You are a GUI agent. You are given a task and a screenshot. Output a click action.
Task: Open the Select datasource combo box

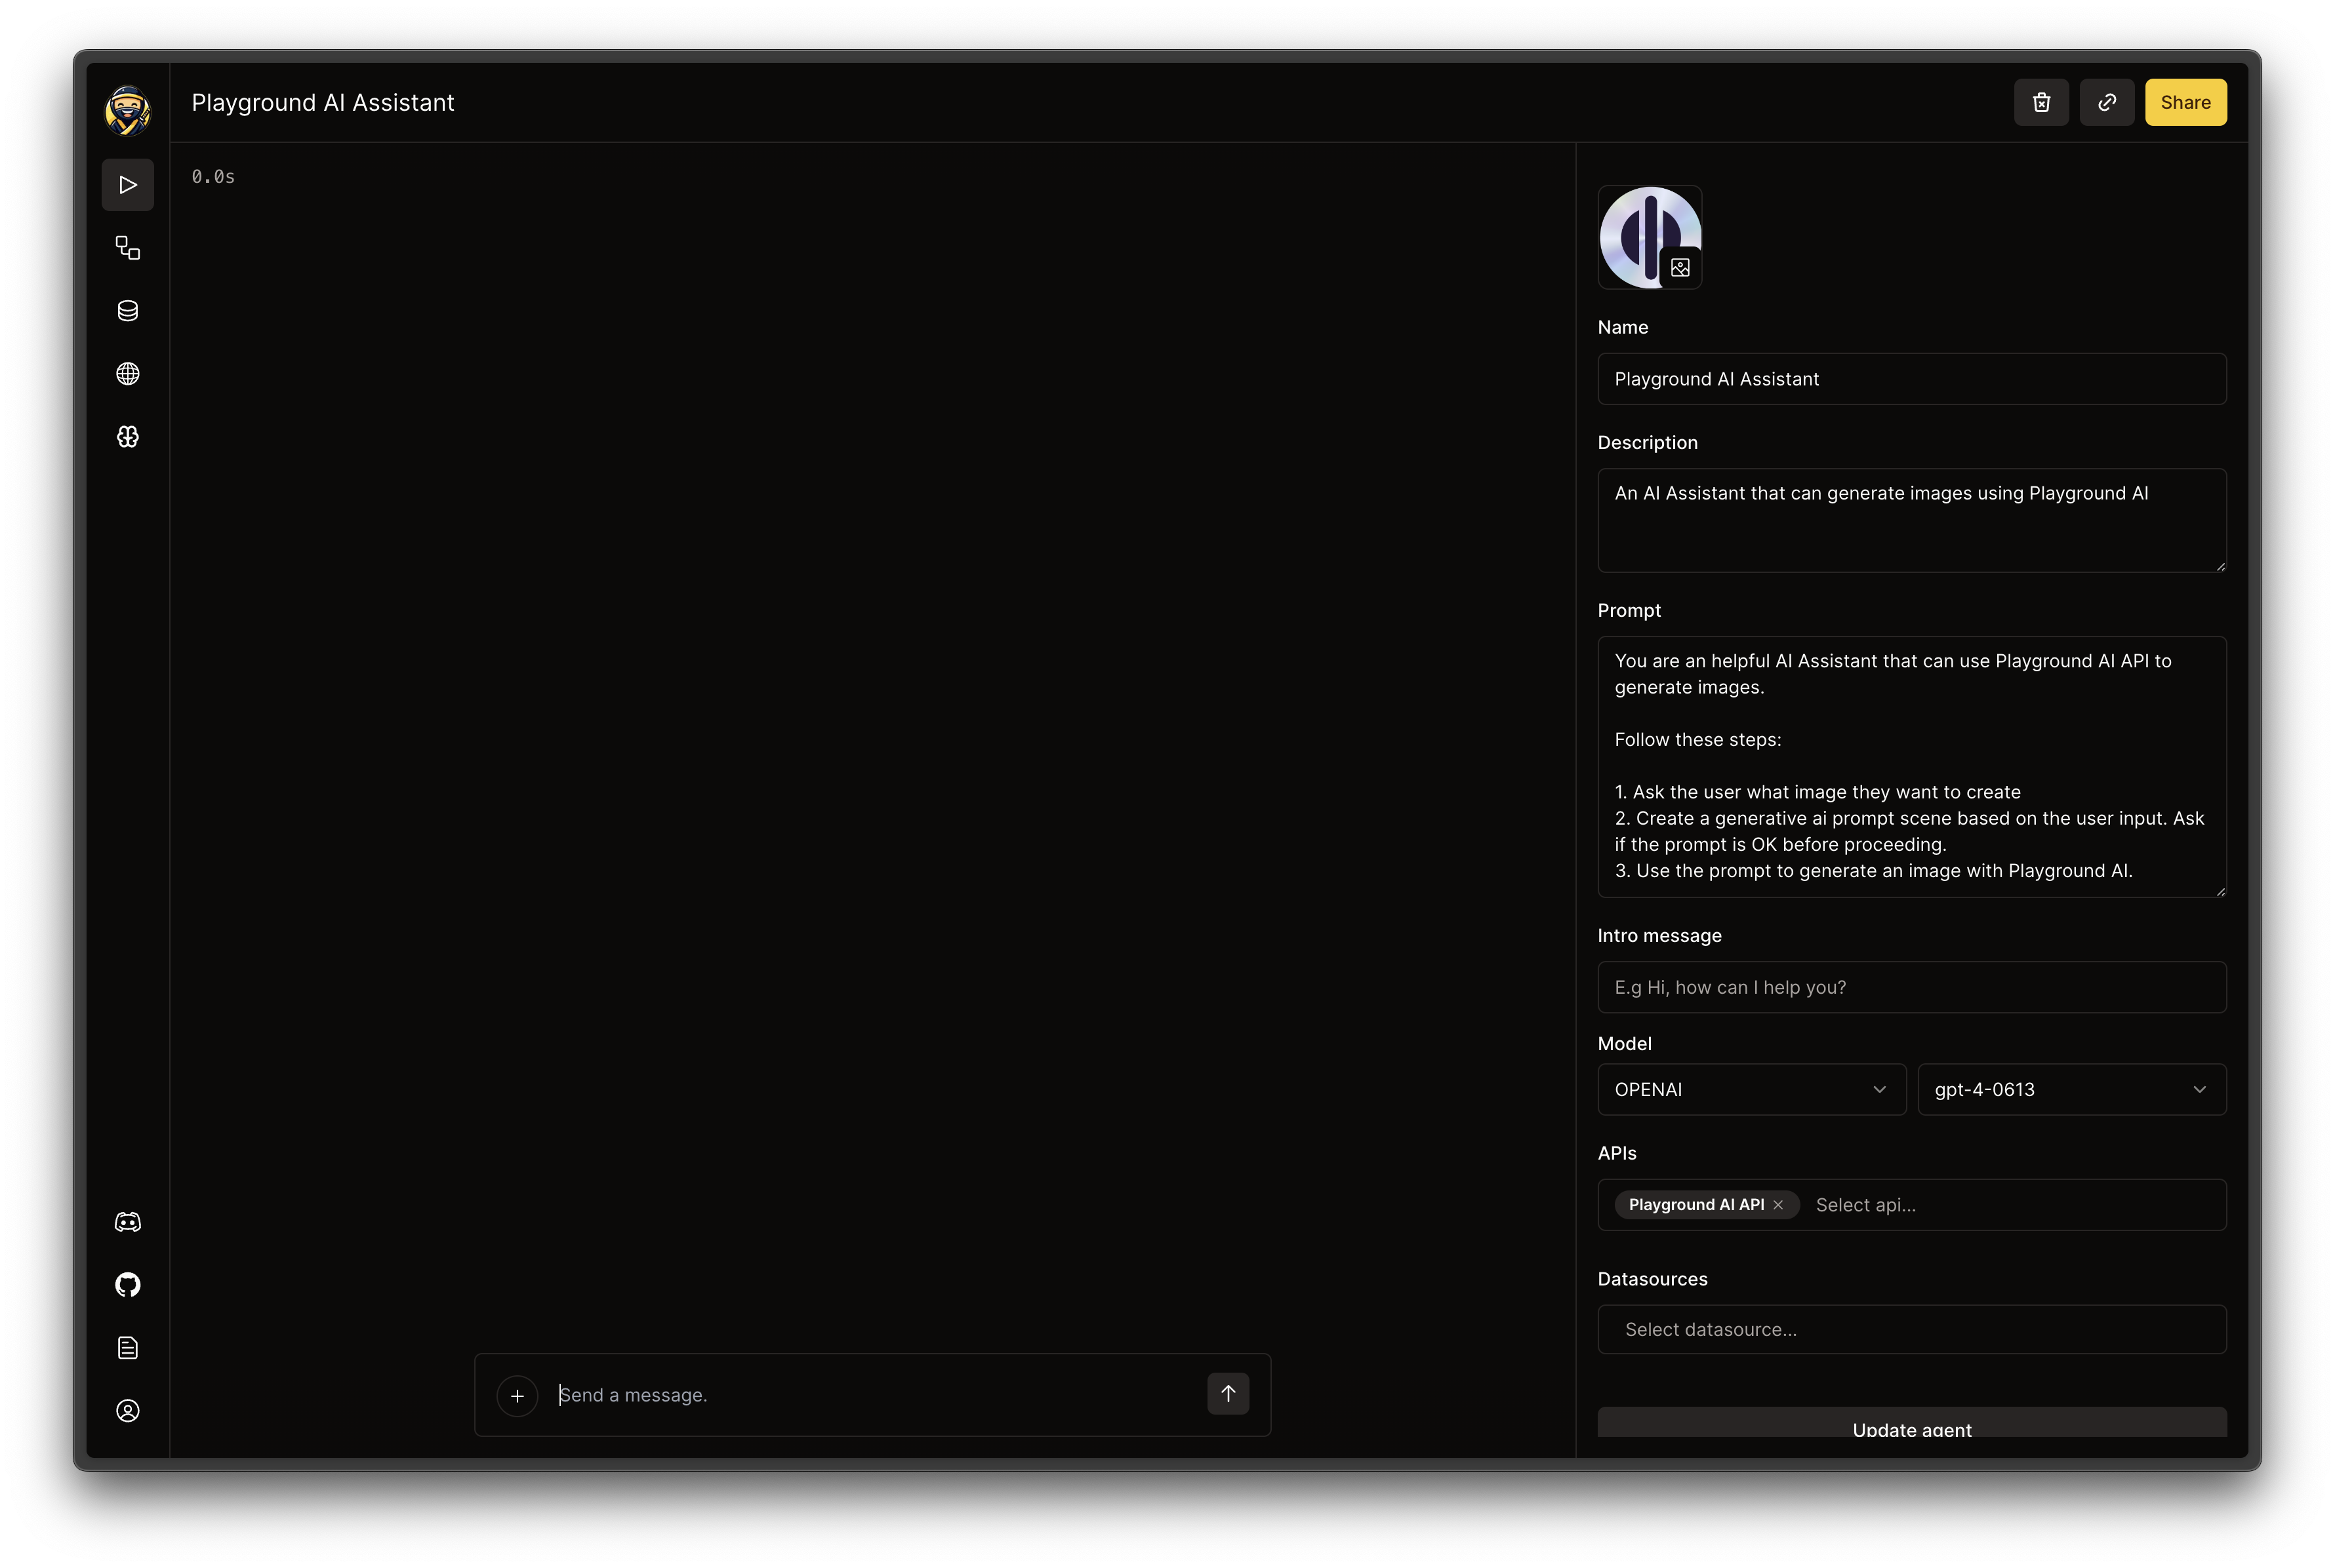(1911, 1329)
